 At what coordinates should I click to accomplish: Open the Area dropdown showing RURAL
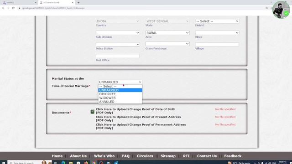[x=167, y=33]
